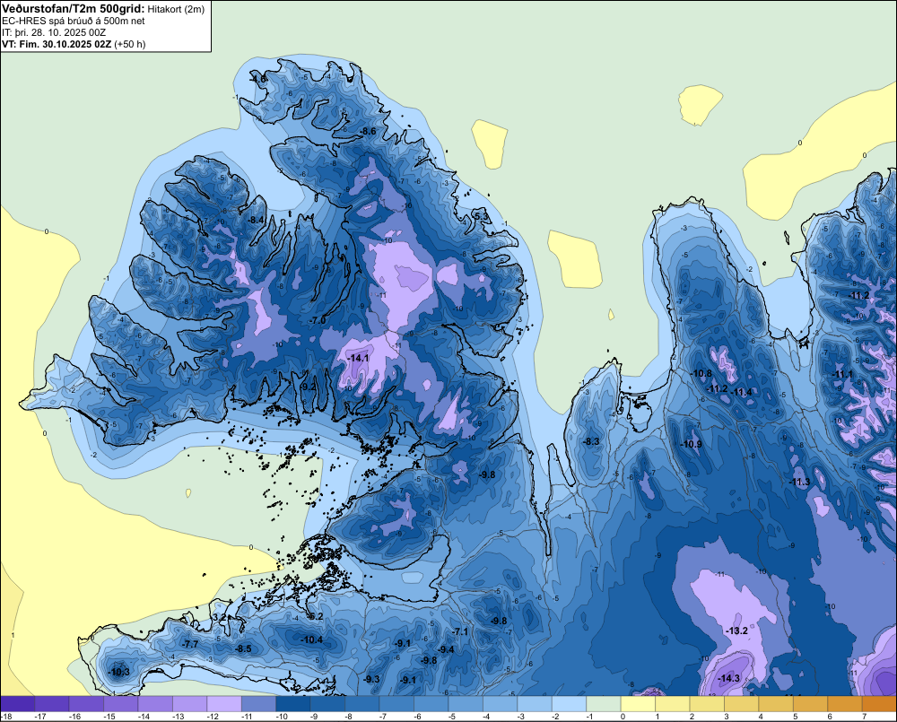Click the -13.2 temperature label
This screenshot has height=722, width=897.
click(x=736, y=631)
